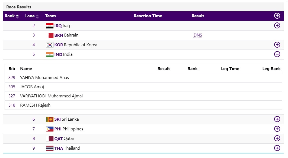Click the DNS result abbreviation
The image size is (288, 158).
pos(198,35)
